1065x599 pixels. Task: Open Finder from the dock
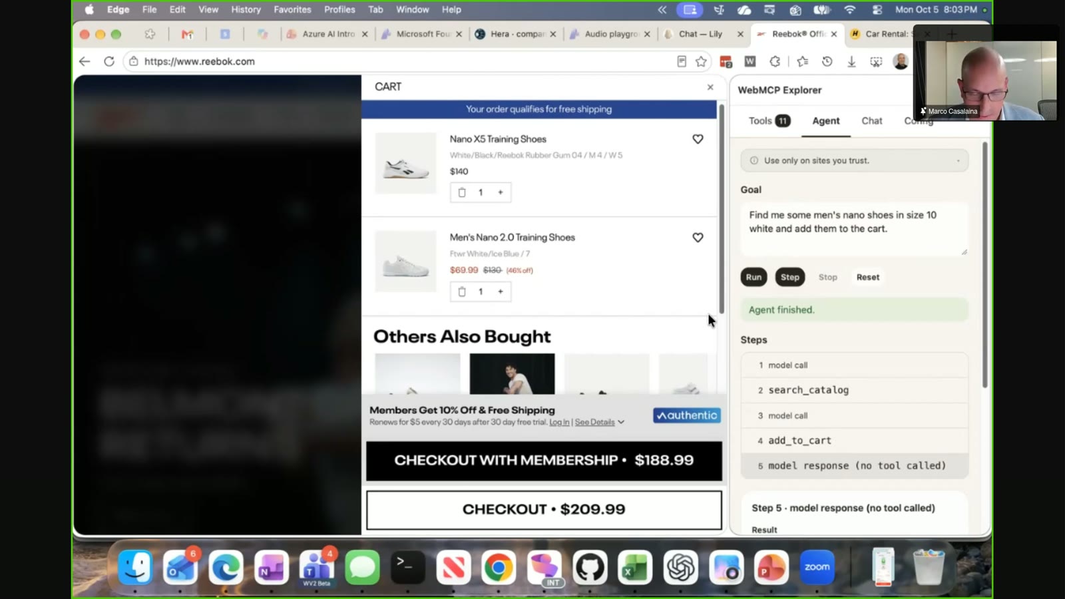coord(135,567)
